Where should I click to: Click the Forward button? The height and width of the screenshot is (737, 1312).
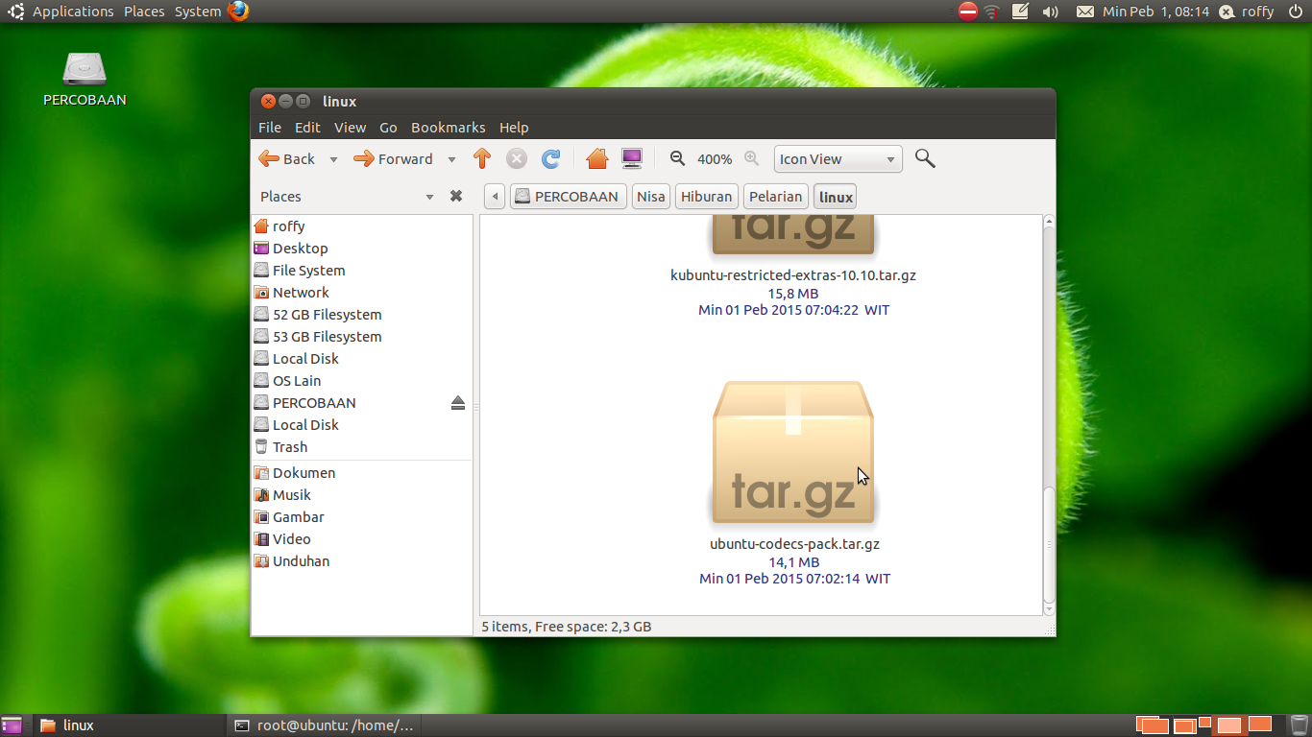(x=395, y=159)
